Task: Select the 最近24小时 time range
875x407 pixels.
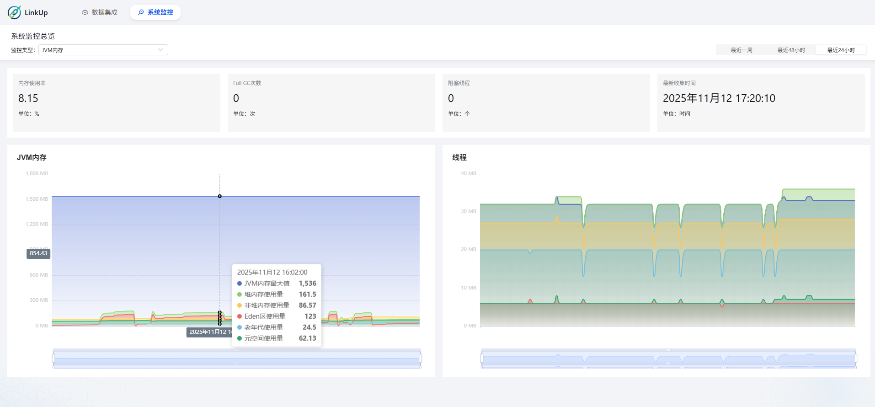Action: click(x=841, y=50)
